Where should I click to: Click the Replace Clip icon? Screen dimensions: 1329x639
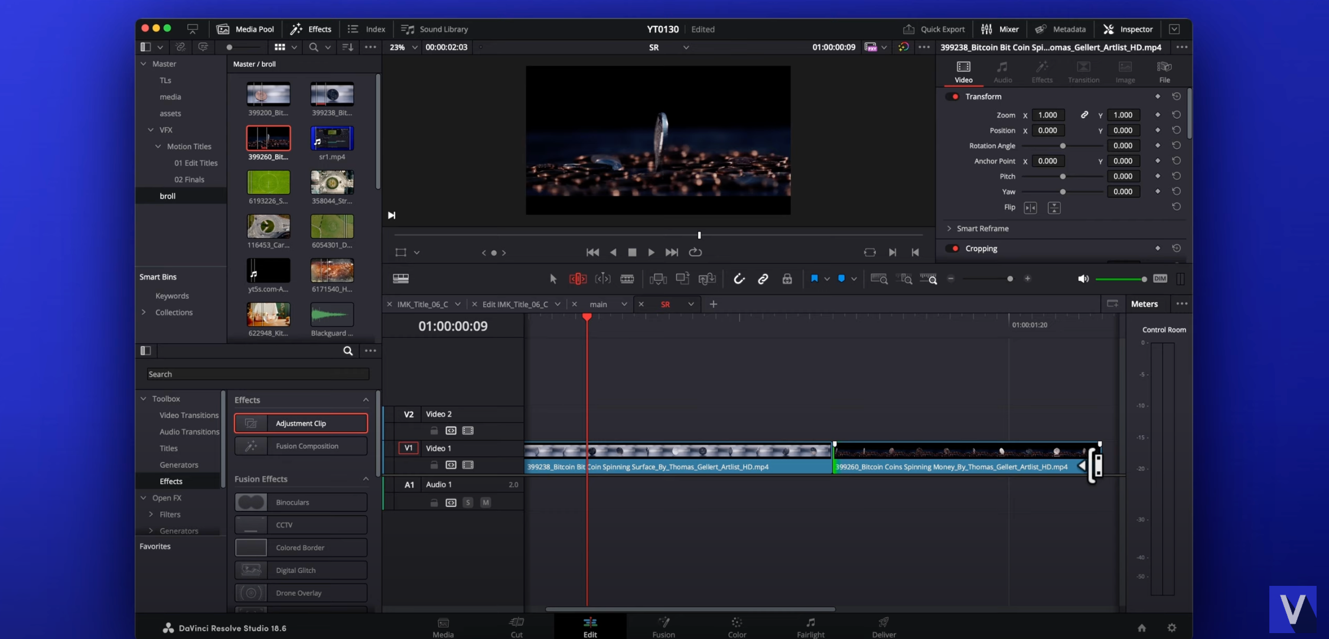[707, 279]
